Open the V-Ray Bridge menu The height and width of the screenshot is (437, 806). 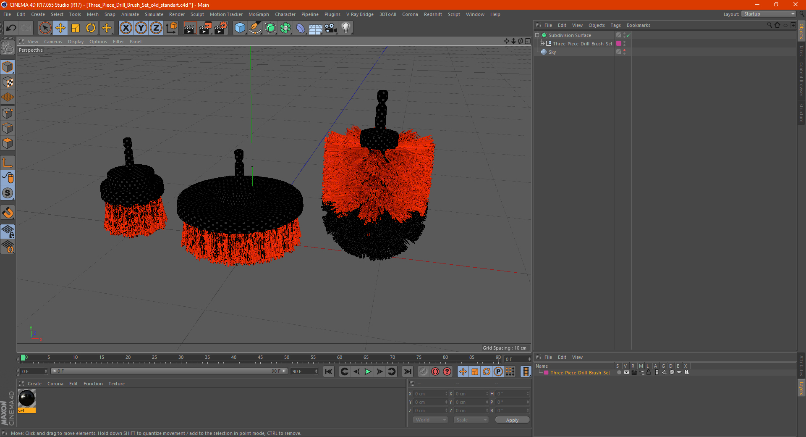pos(360,14)
